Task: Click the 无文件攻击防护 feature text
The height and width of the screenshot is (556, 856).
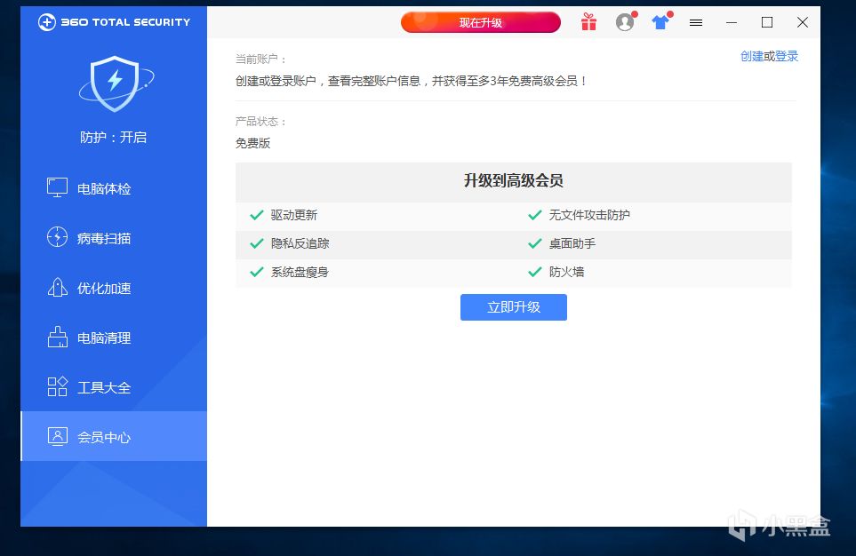Action: 589,215
